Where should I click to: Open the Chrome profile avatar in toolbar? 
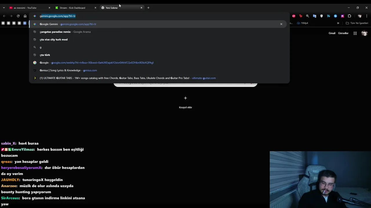point(360,16)
